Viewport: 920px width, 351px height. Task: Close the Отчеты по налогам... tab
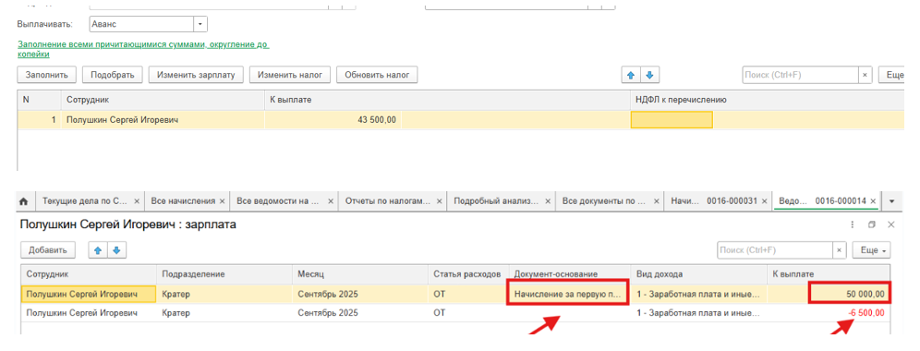(439, 200)
